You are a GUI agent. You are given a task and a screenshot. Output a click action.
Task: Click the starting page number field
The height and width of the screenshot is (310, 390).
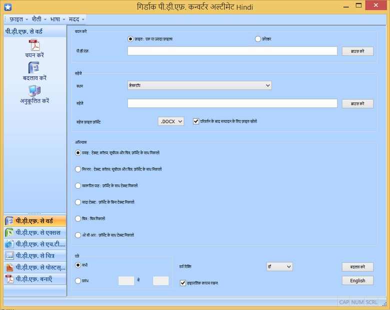click(126, 281)
